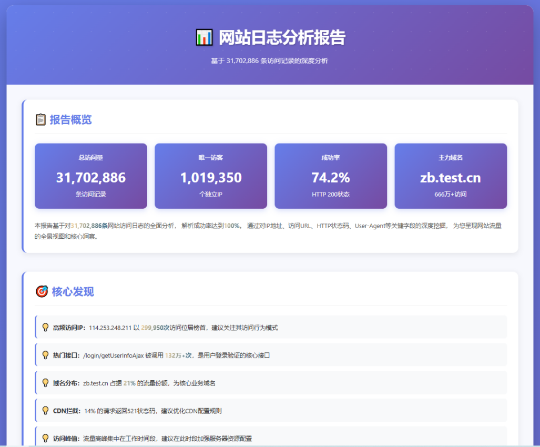Viewport: 540px width, 447px height.
Task: Click the highlighted 299,950 visit count
Action: coord(152,328)
